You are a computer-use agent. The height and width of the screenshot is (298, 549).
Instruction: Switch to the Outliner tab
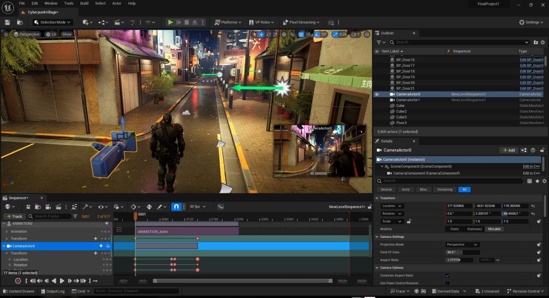[x=387, y=33]
